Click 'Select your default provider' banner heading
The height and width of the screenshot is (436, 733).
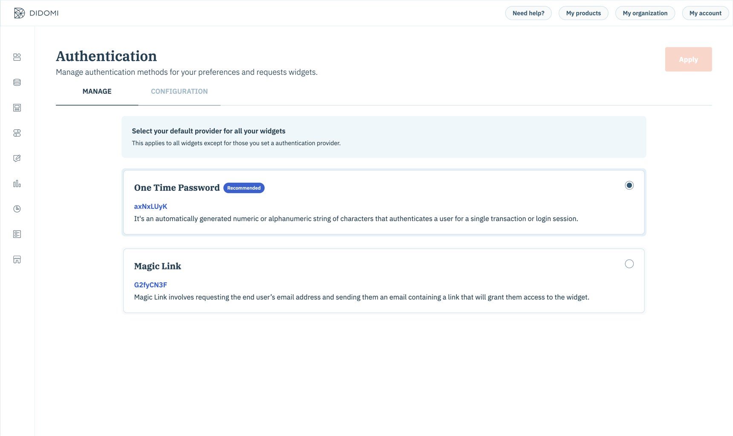click(x=208, y=131)
